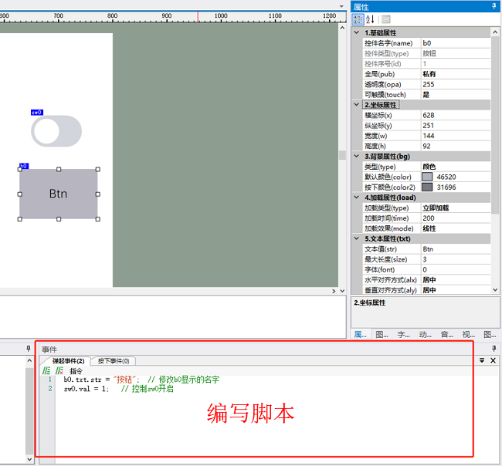This screenshot has width=502, height=466.
Task: Edit the 全局(pub) value 私有
Action: click(456, 74)
